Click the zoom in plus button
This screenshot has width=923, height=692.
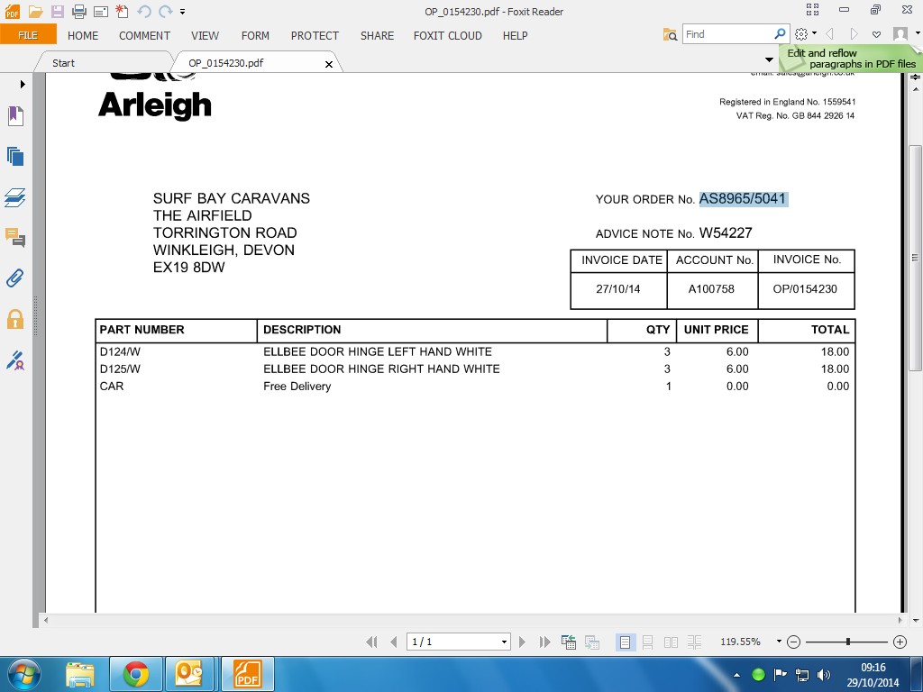pos(900,642)
